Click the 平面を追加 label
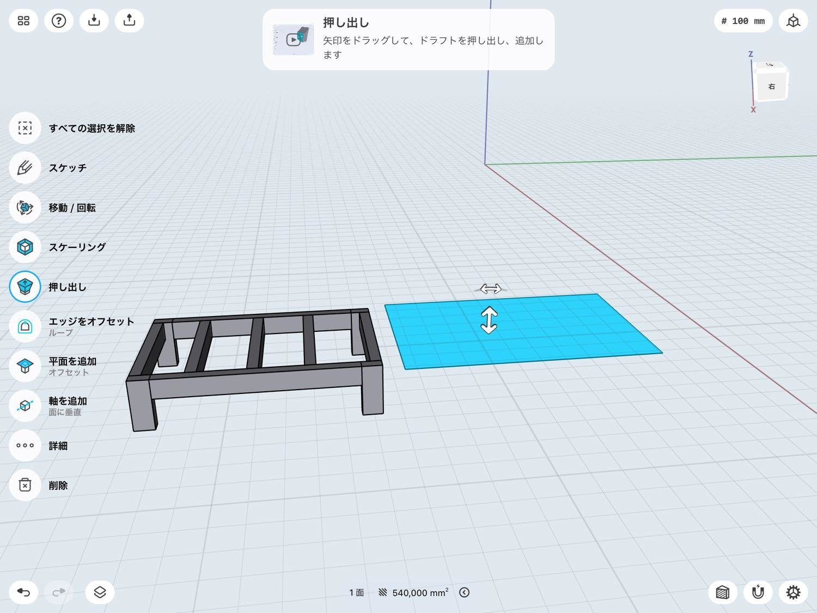Viewport: 817px width, 613px height. 72,361
